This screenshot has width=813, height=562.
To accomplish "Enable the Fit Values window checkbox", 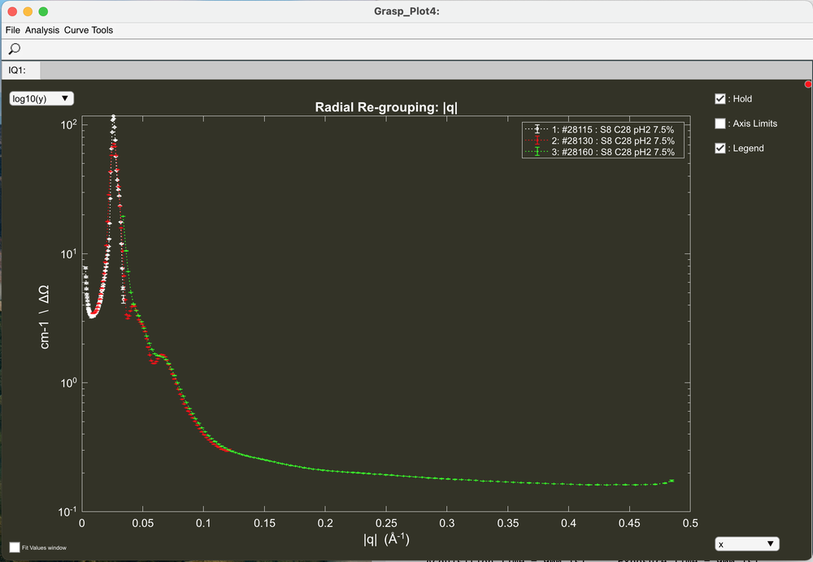I will click(x=13, y=547).
